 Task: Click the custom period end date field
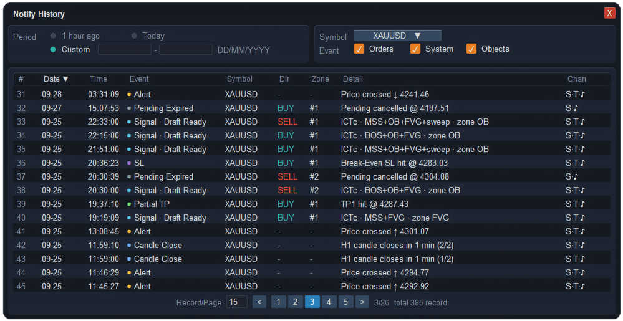pyautogui.click(x=186, y=50)
